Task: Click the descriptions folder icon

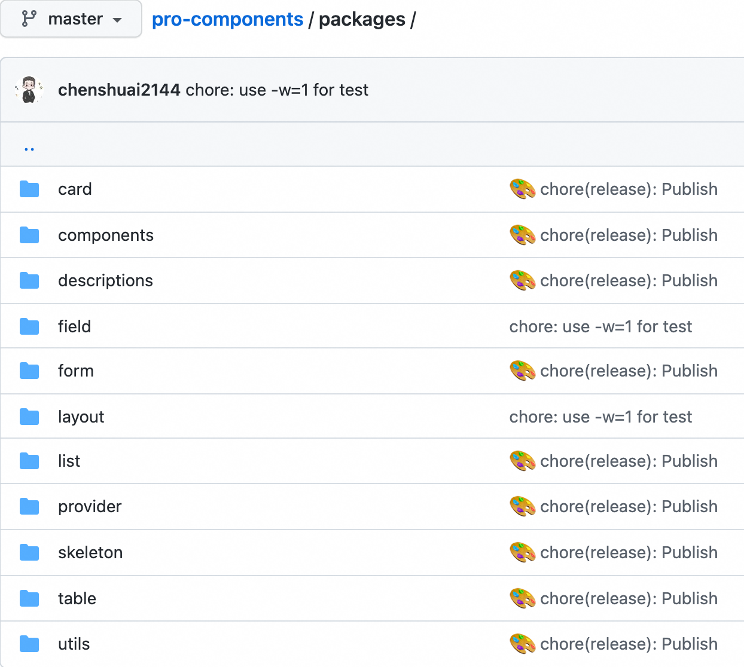Action: 29,281
